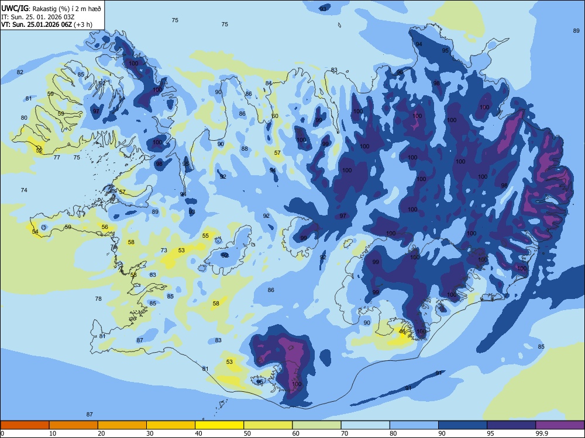The image size is (585, 438).
Task: Click the '84' humidity value on the northern coast
Action: (x=269, y=83)
